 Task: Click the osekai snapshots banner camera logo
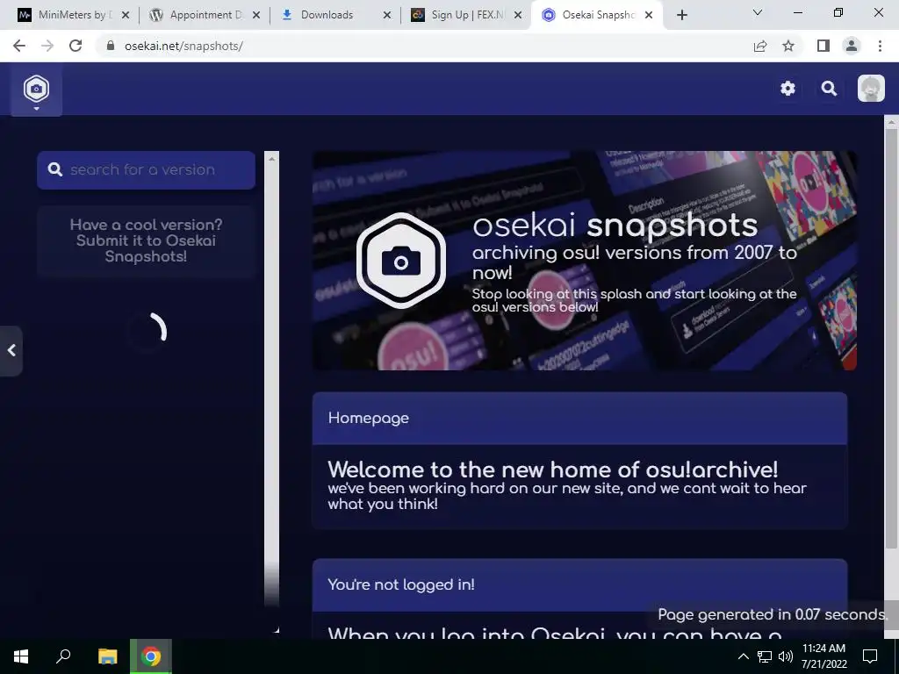(x=400, y=261)
